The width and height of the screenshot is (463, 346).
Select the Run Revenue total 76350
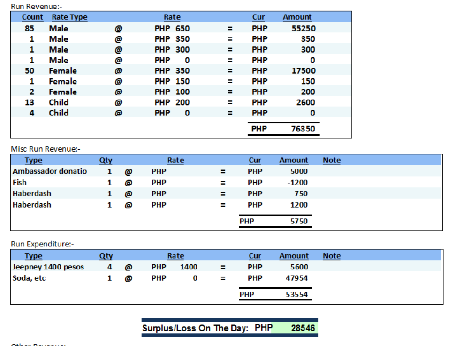click(303, 129)
